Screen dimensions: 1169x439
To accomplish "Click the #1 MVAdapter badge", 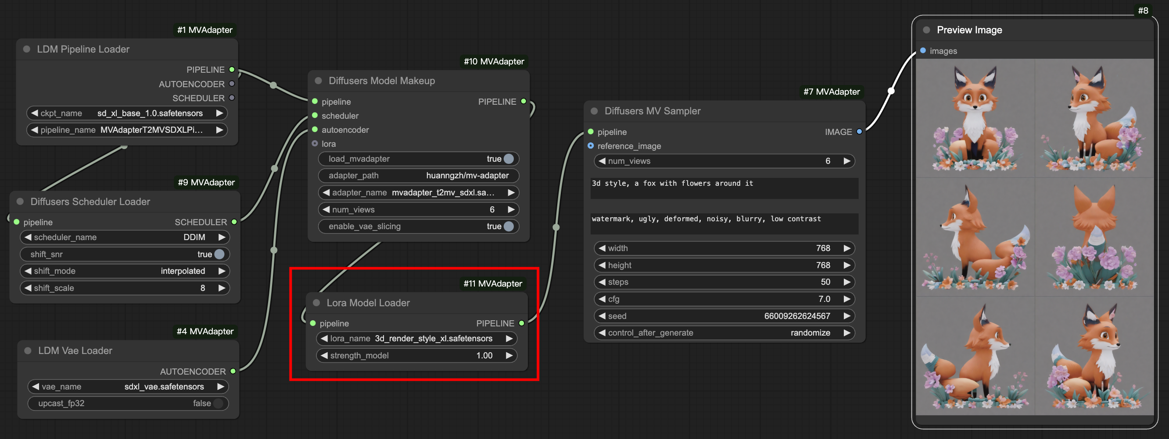I will coord(204,30).
